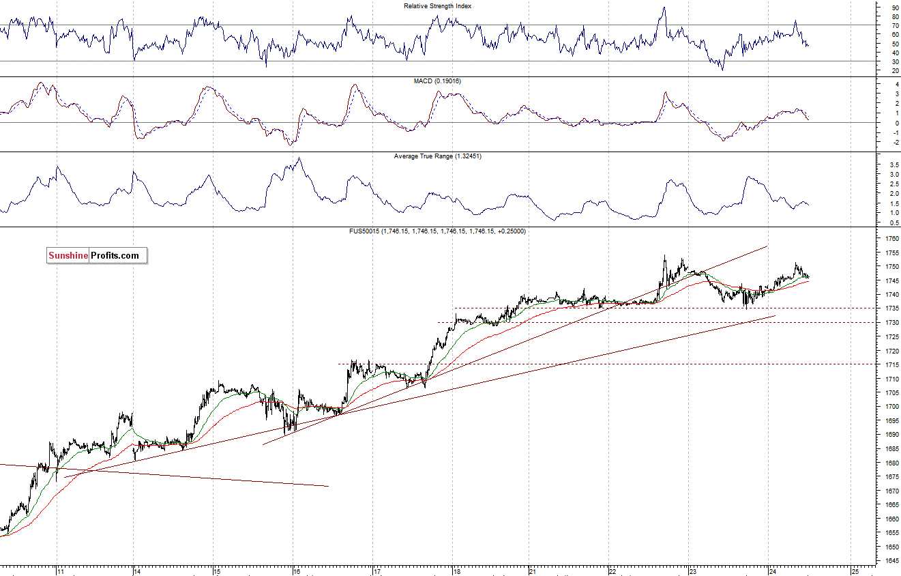This screenshot has height=576, width=901.
Task: Click the 1685 price axis label
Action: [x=891, y=449]
